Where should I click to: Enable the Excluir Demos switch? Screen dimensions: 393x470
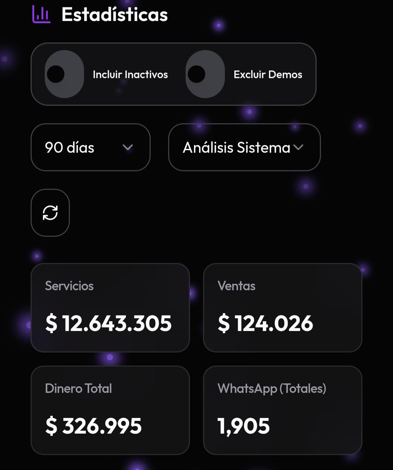point(205,74)
